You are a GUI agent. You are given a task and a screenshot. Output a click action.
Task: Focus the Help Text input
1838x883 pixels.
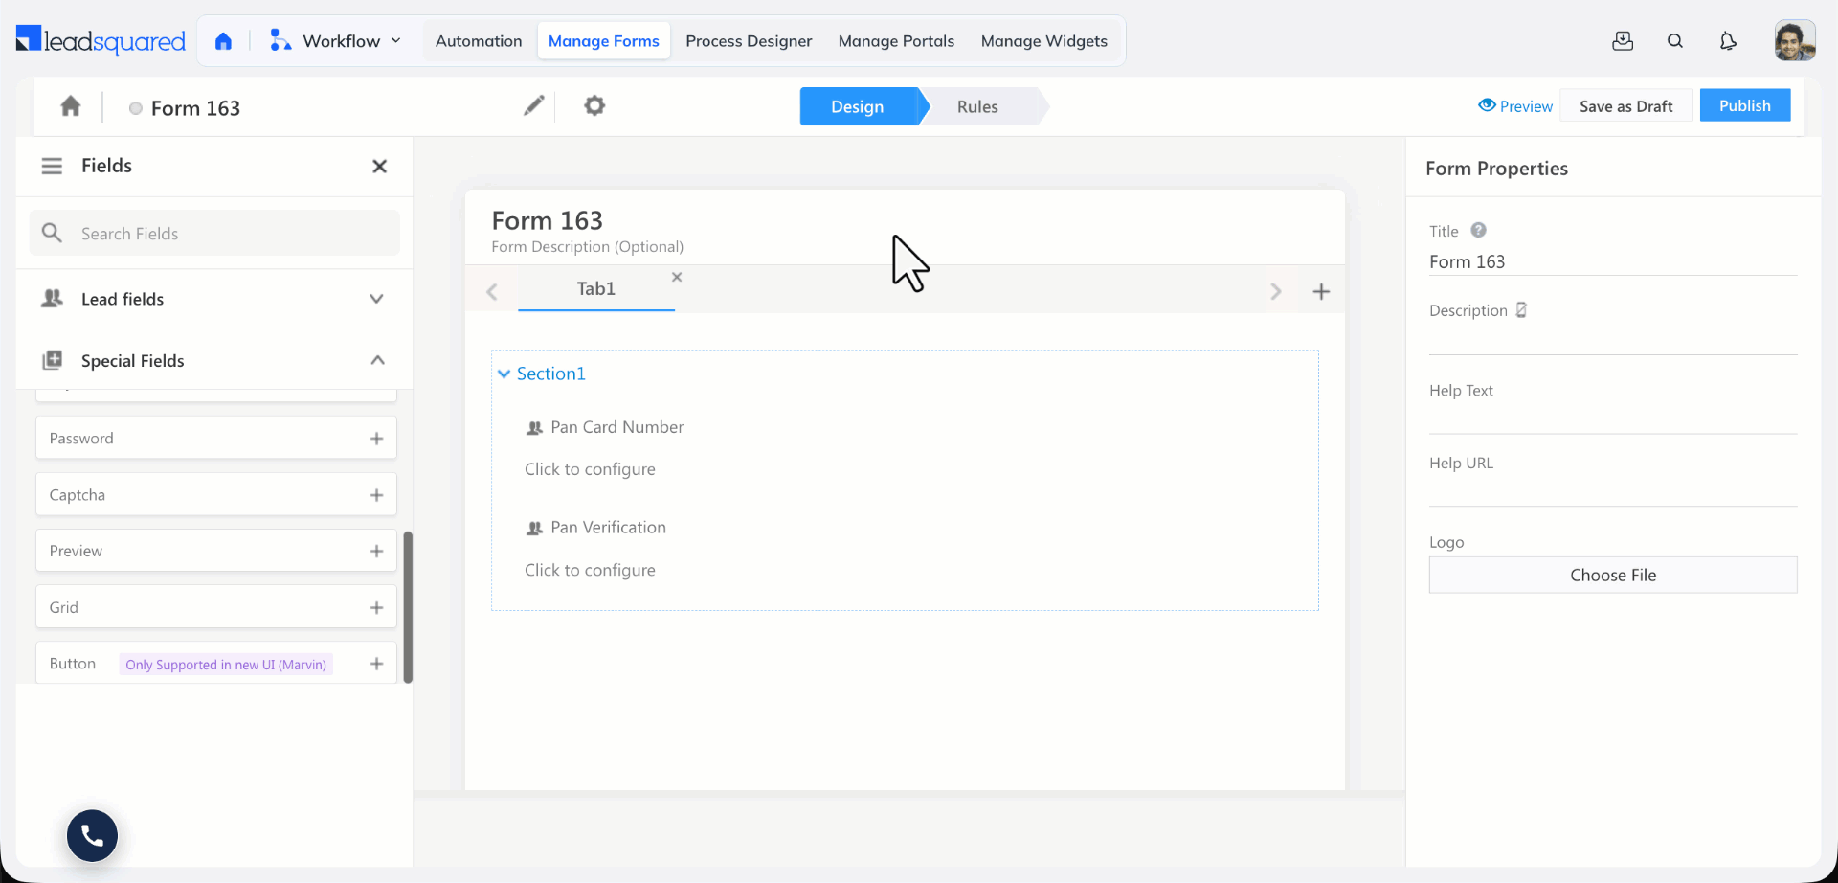point(1613,419)
